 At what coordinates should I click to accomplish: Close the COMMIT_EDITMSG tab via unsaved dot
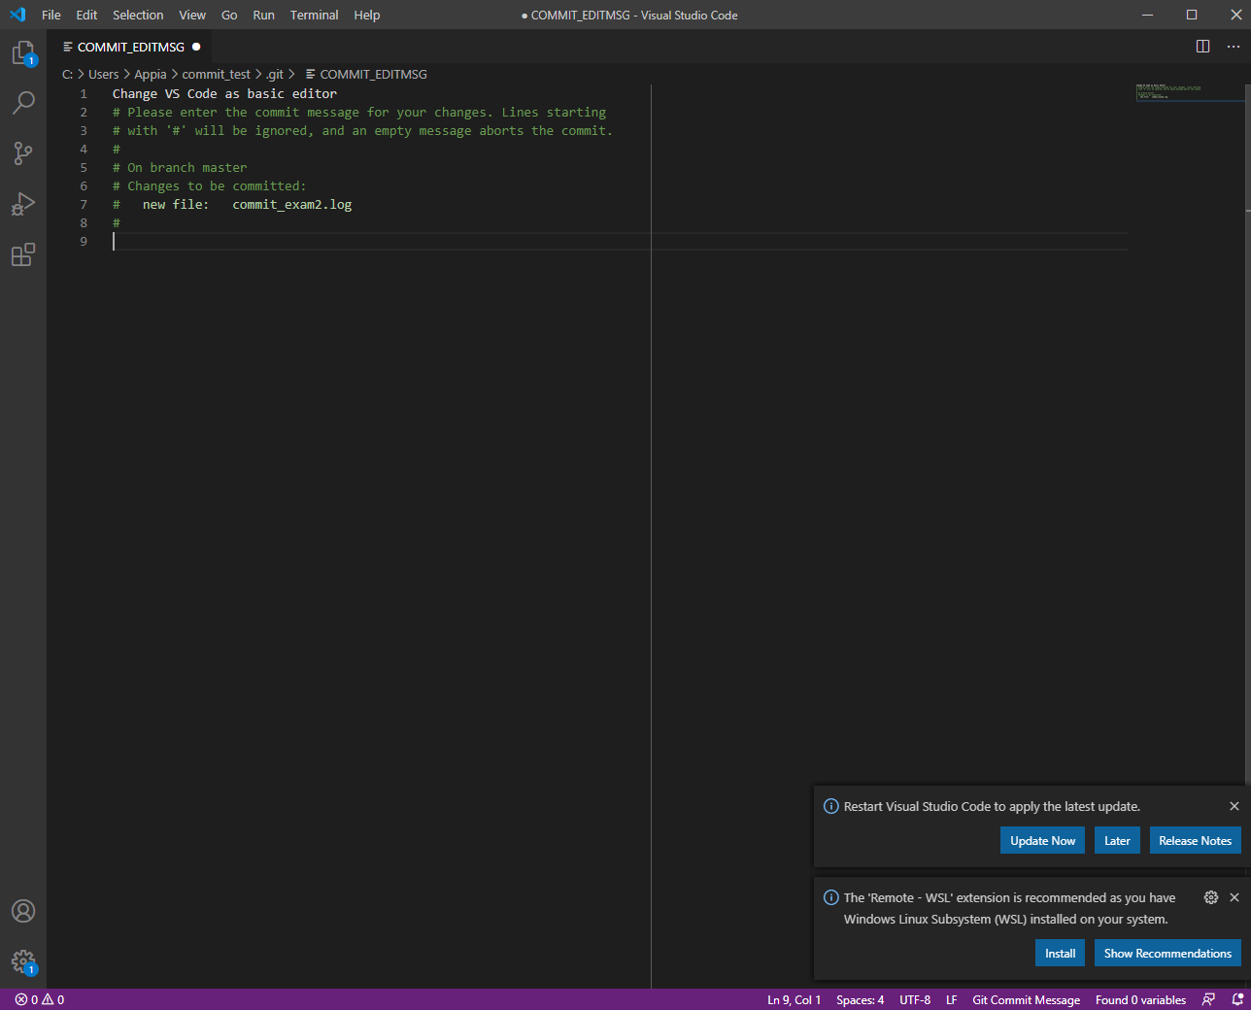click(196, 47)
